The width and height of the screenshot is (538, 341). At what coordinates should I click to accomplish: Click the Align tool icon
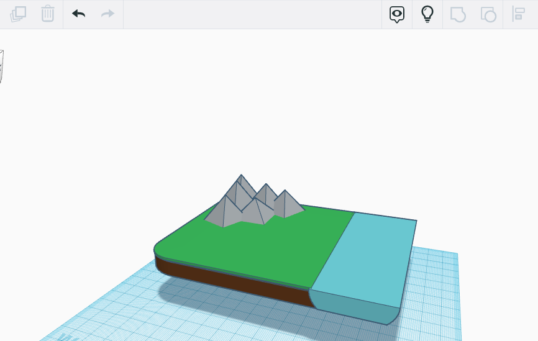point(519,14)
